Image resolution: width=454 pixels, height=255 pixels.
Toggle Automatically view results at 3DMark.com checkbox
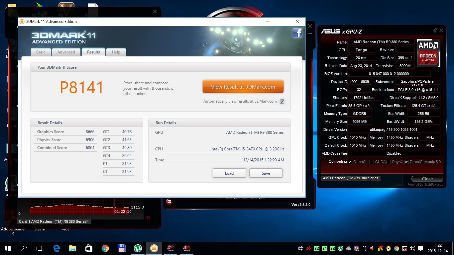282,102
